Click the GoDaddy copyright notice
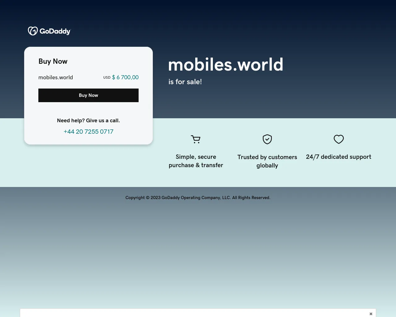This screenshot has width=396, height=317. click(198, 198)
